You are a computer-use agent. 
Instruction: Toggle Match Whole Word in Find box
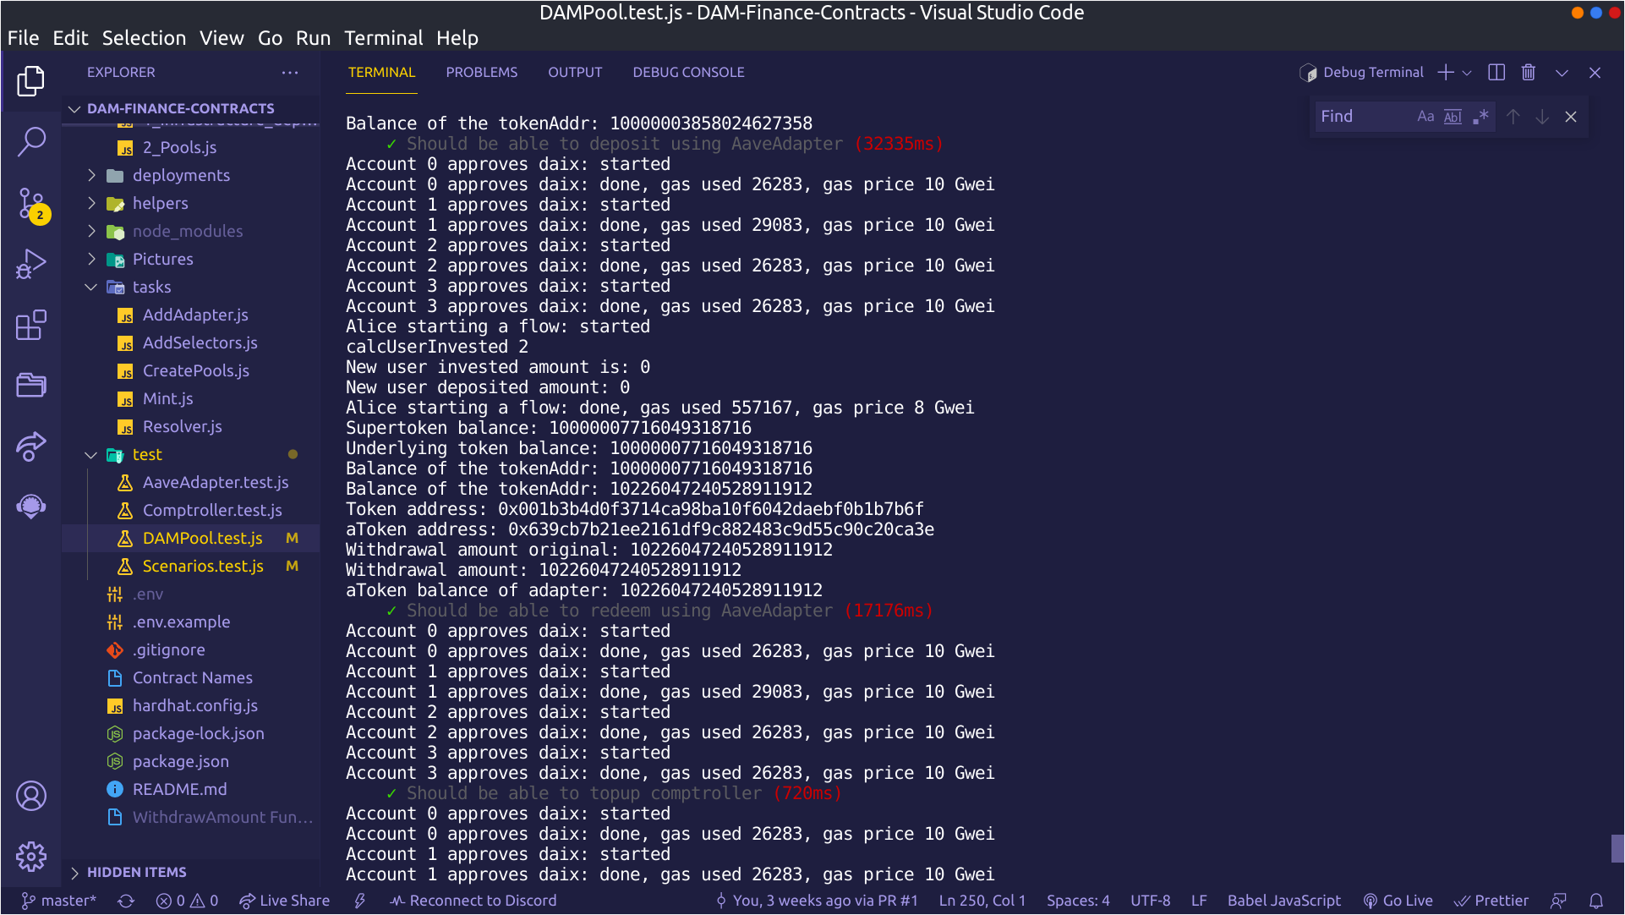[1453, 117]
